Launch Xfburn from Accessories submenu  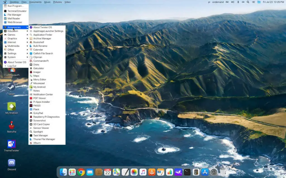[47, 143]
